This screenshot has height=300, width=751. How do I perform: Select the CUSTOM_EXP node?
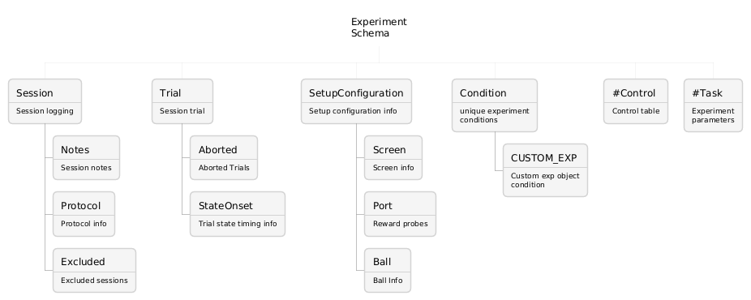545,170
